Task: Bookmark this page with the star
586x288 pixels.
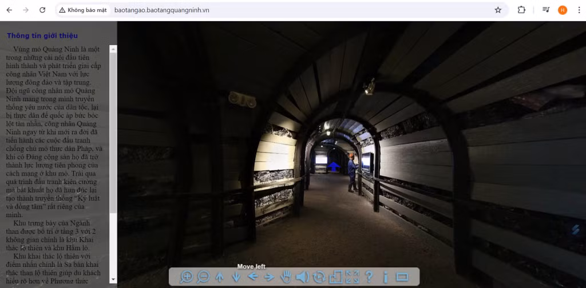Action: click(x=498, y=10)
